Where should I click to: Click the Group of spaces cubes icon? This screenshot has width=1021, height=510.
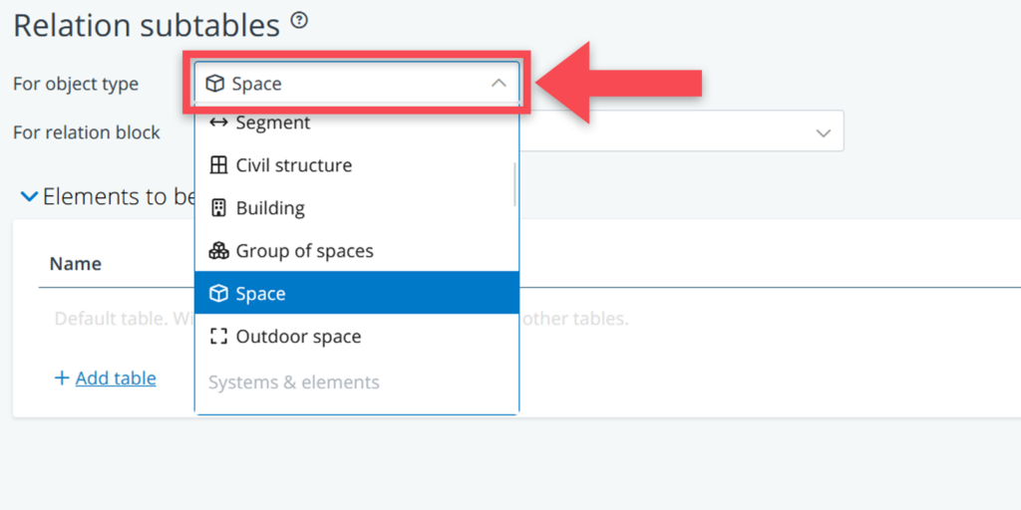pyautogui.click(x=219, y=251)
